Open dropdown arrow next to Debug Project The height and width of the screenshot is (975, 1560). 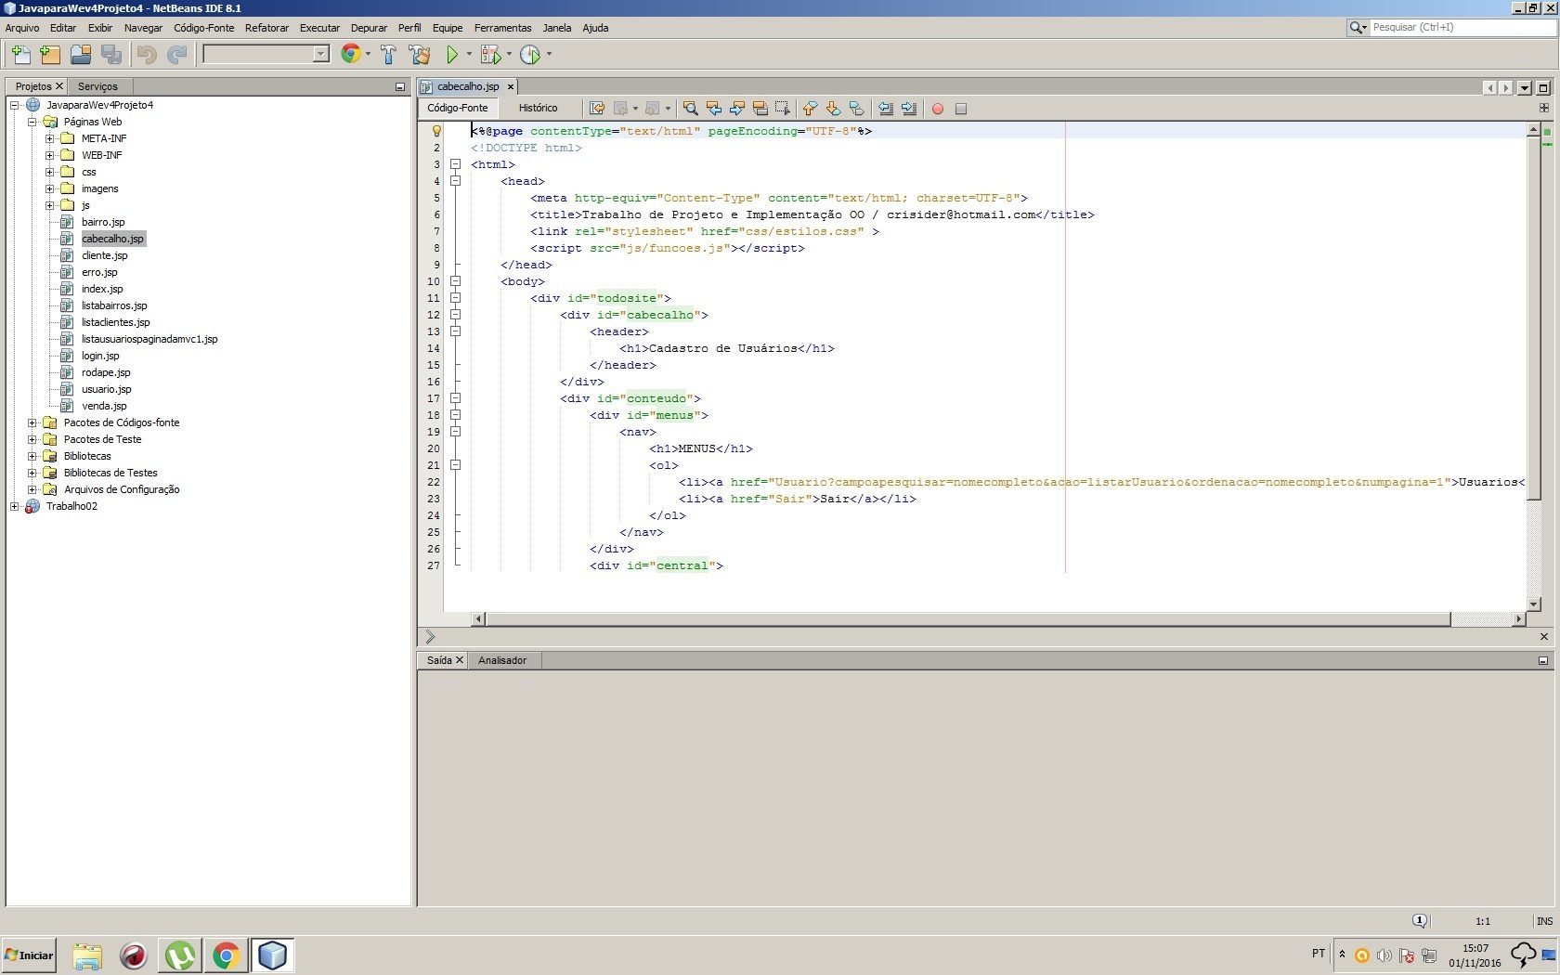[x=509, y=54]
